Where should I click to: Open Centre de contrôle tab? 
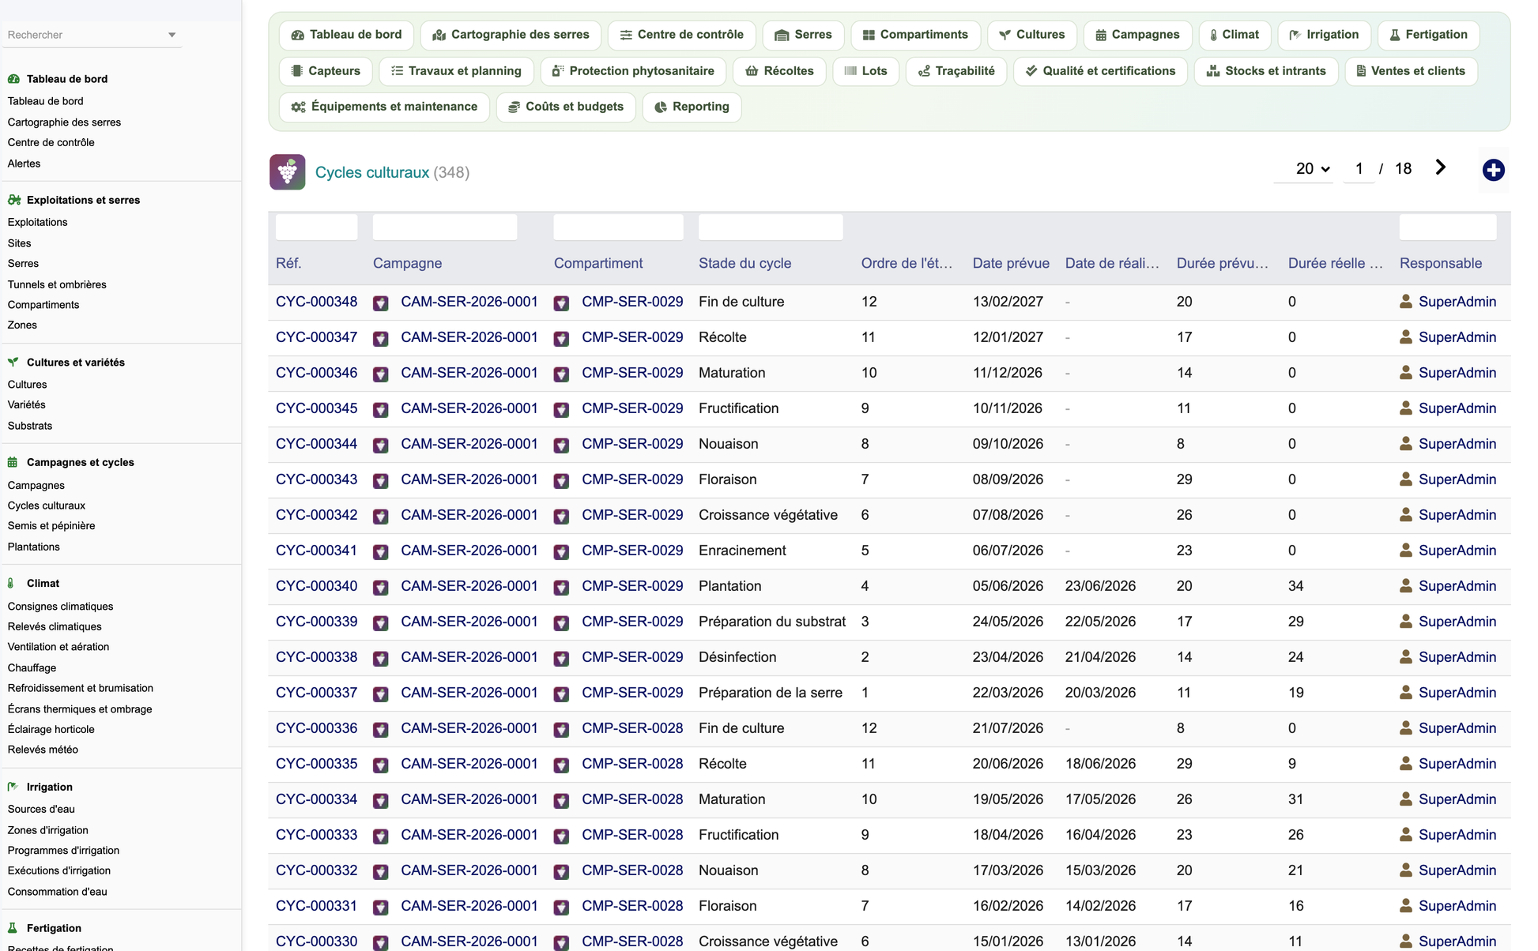click(x=681, y=35)
